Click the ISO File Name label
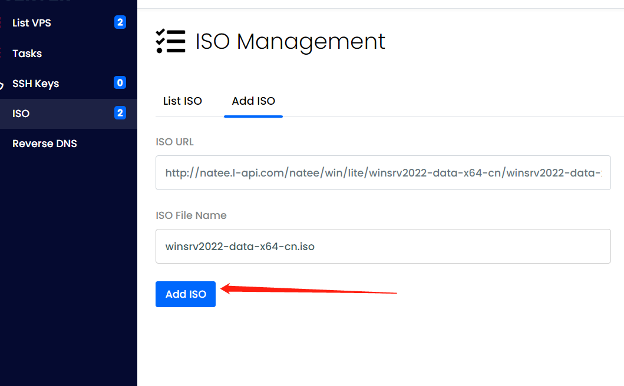The height and width of the screenshot is (386, 624). 191,215
